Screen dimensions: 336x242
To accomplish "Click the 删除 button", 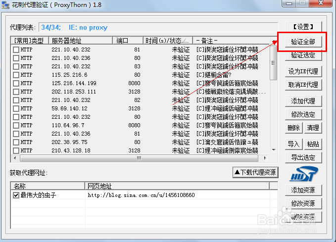I will (x=294, y=128).
